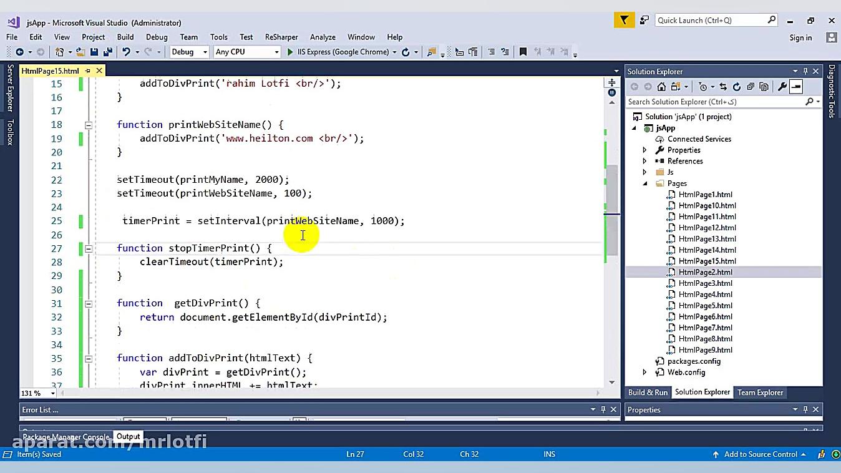Screen dimensions: 841x473
Task: Click the New Project toolbar icon
Action: [60, 52]
